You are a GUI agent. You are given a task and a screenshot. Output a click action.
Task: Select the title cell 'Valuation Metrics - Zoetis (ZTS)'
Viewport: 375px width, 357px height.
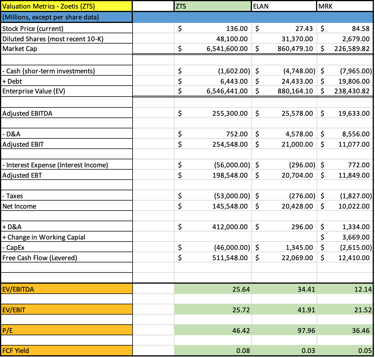pos(66,6)
